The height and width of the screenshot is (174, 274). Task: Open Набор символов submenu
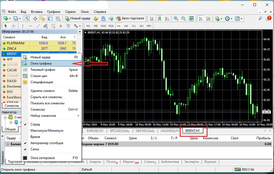click(x=52, y=116)
